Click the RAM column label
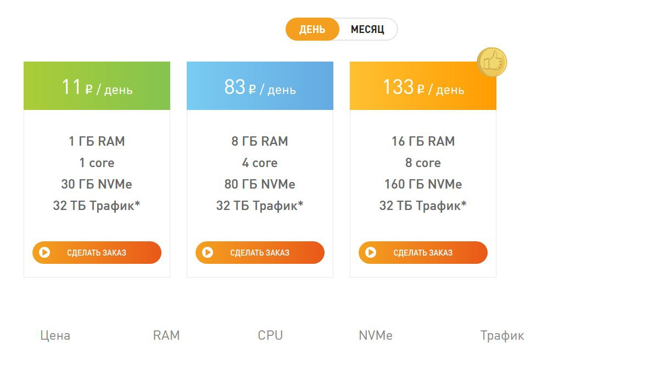The image size is (659, 365). (x=166, y=335)
